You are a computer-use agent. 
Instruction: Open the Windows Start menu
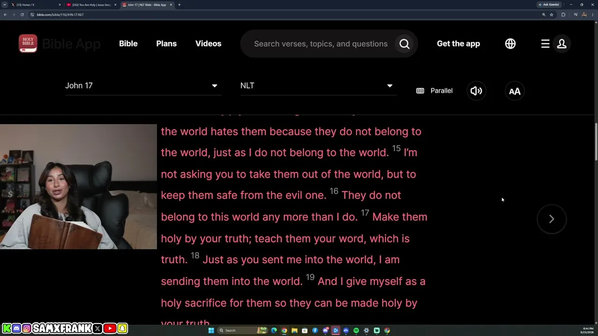tap(211, 330)
